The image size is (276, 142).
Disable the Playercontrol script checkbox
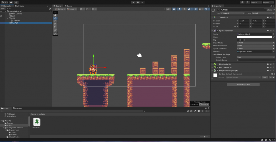click(x=218, y=71)
